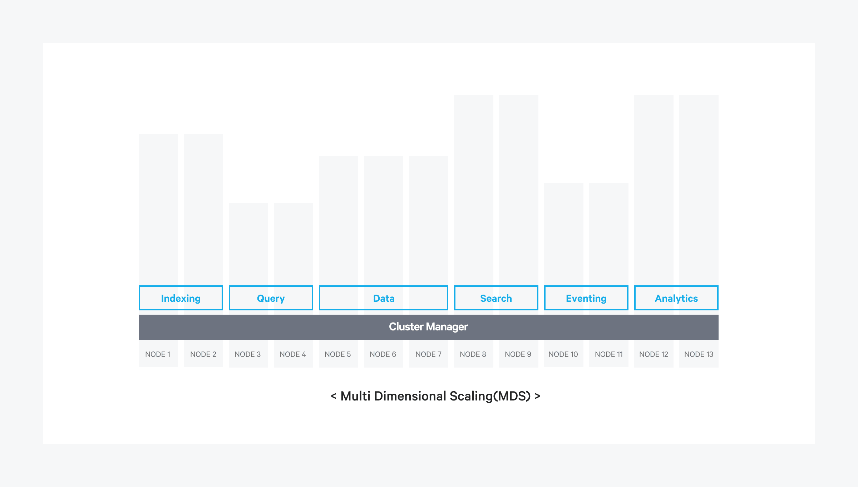This screenshot has width=858, height=487.
Task: Click the Indexing service box
Action: [x=181, y=298]
